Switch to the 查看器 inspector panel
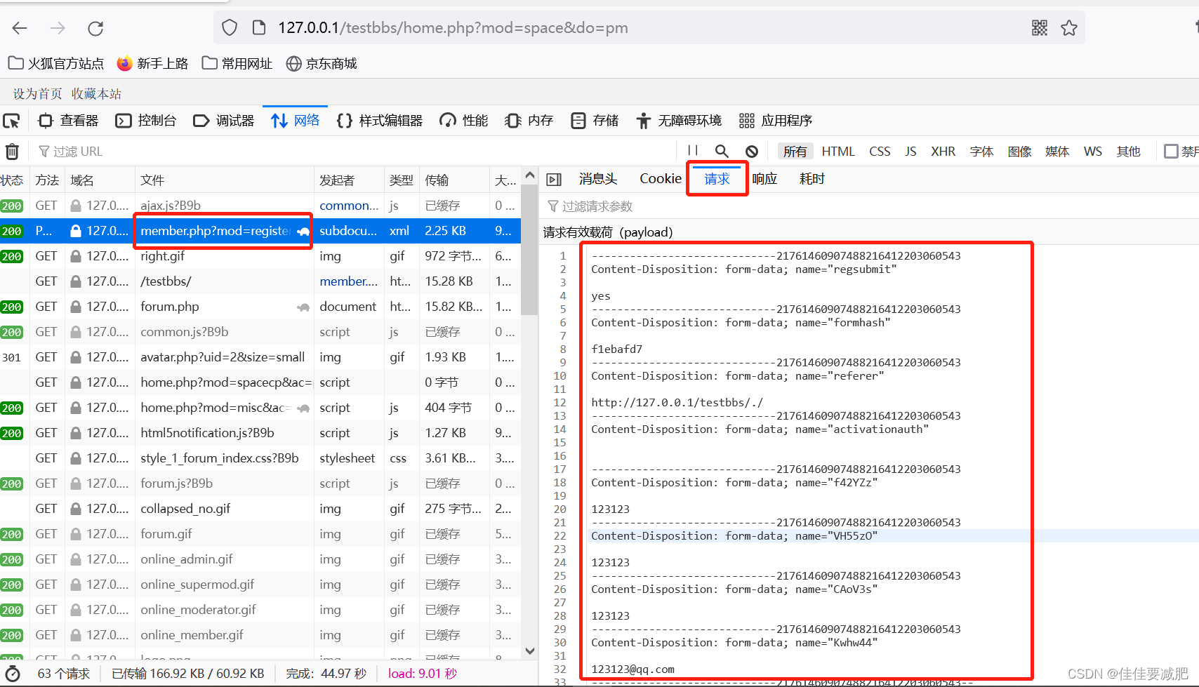 [x=68, y=121]
